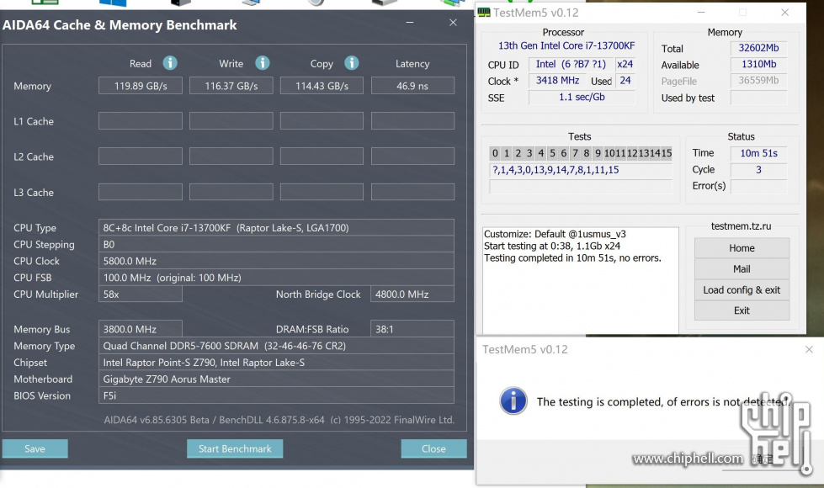Click Start Benchmark button
824x488 pixels.
[x=235, y=448]
